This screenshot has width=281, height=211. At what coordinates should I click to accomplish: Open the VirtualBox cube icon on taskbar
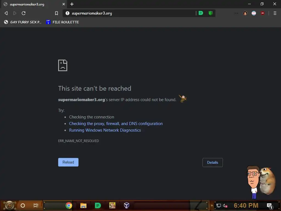coord(127,206)
